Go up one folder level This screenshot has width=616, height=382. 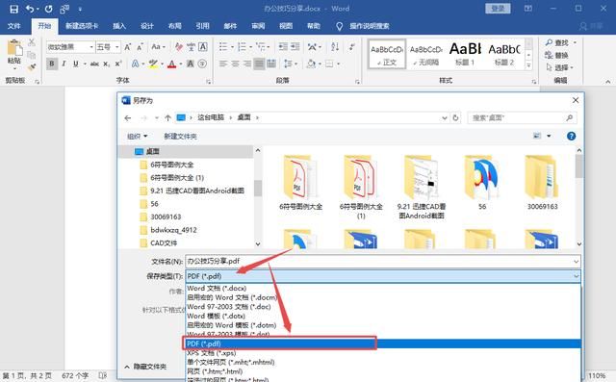[167, 117]
